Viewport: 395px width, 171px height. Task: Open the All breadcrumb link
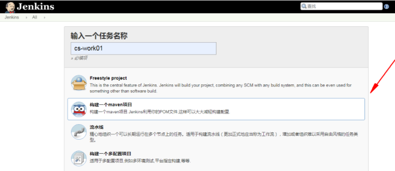35,18
